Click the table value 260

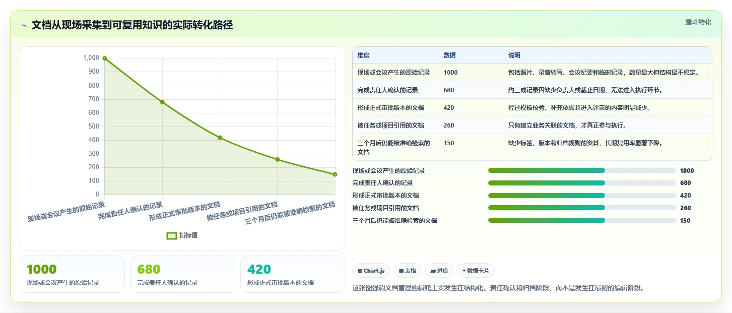[448, 126]
